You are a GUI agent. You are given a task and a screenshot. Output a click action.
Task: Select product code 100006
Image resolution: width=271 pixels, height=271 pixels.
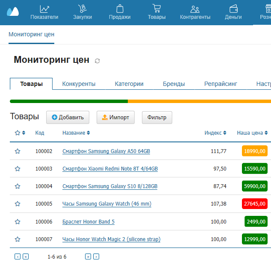click(44, 222)
